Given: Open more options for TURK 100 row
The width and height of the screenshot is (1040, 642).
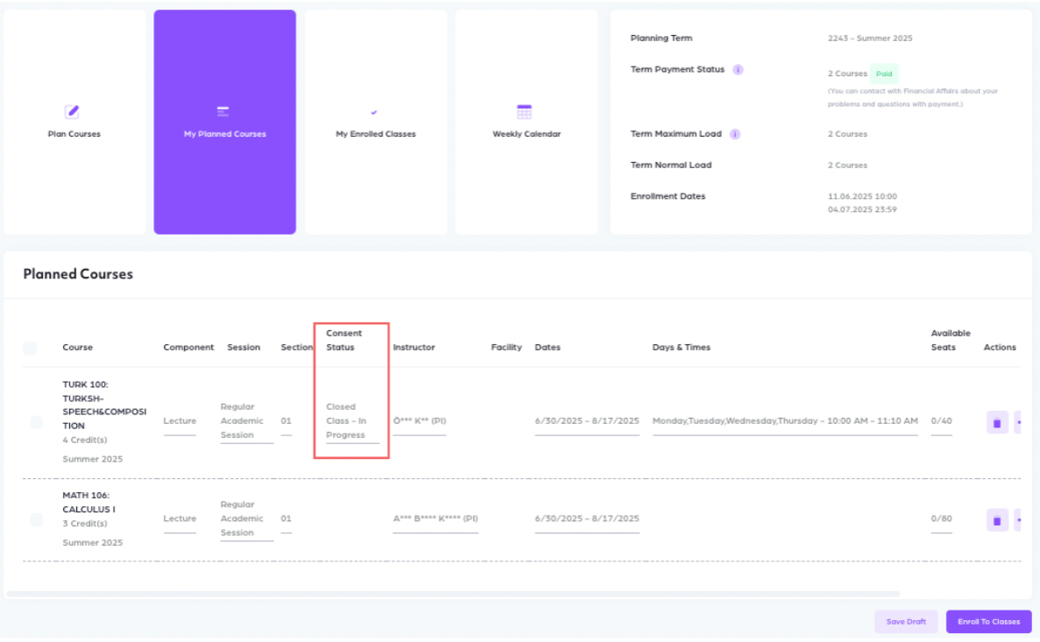Looking at the screenshot, I should tap(1018, 423).
